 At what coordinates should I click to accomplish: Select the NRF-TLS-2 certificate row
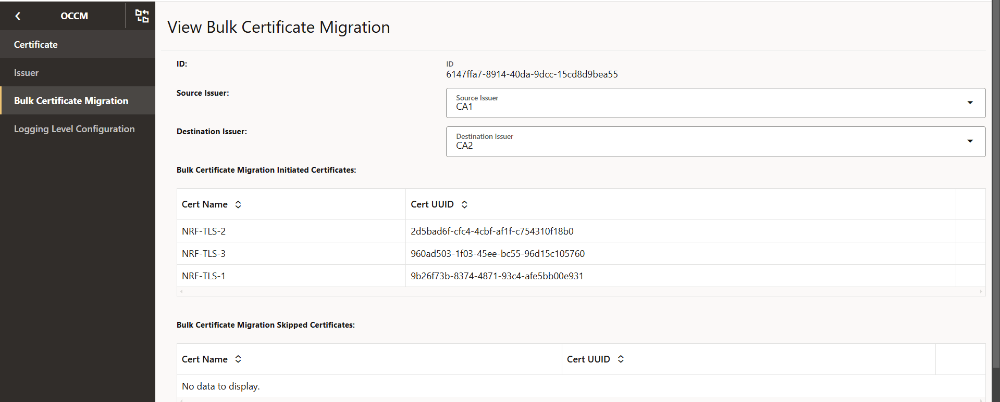point(204,231)
